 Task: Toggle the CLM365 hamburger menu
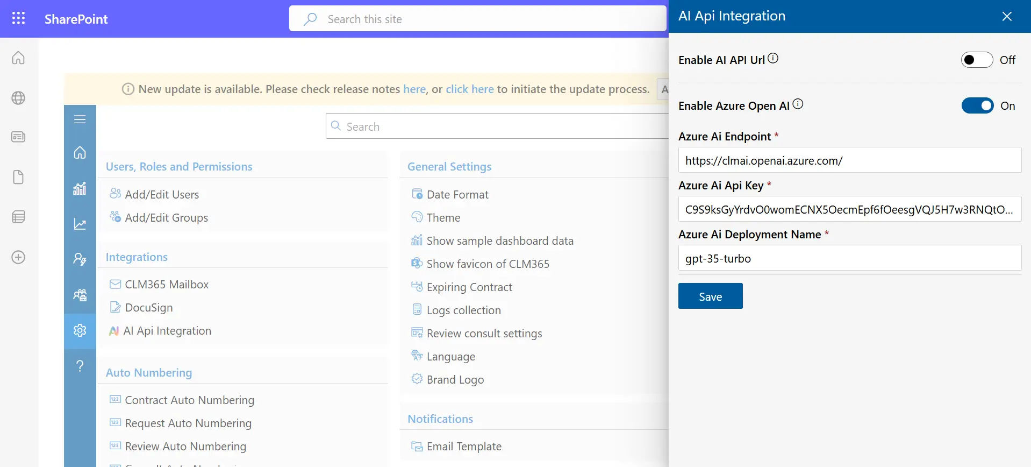click(x=80, y=119)
